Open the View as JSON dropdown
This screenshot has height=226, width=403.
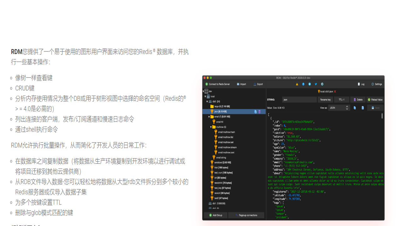[x=339, y=108]
